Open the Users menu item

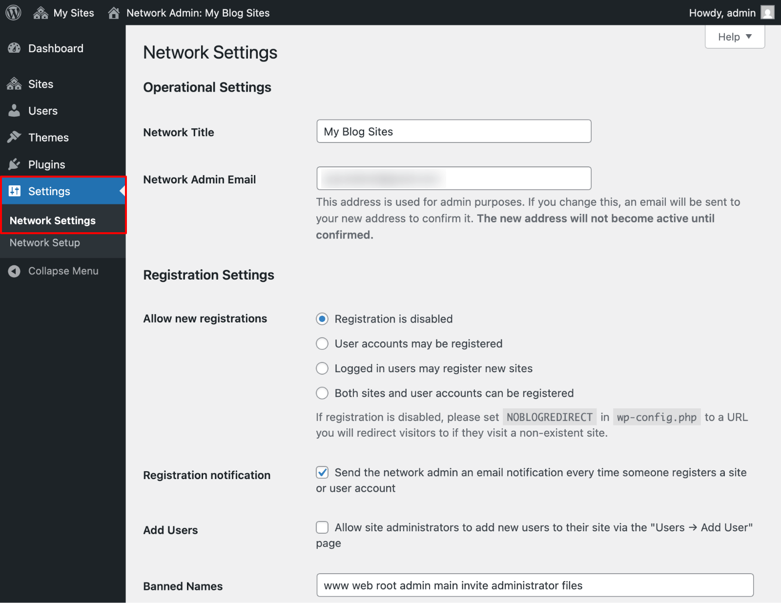point(63,111)
